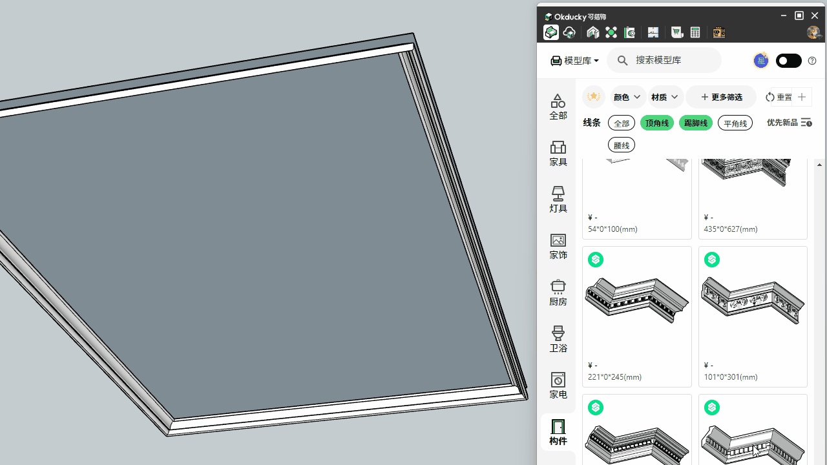Switch to the 卫浴 bathroom category

(558, 340)
